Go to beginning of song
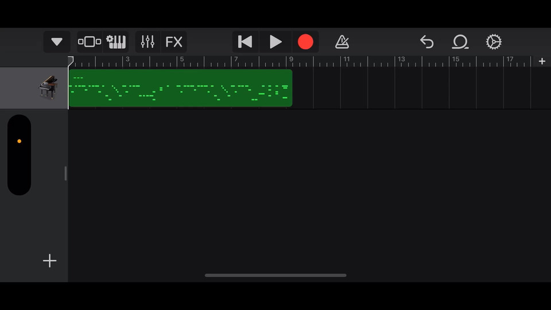This screenshot has height=310, width=551. pos(245,42)
